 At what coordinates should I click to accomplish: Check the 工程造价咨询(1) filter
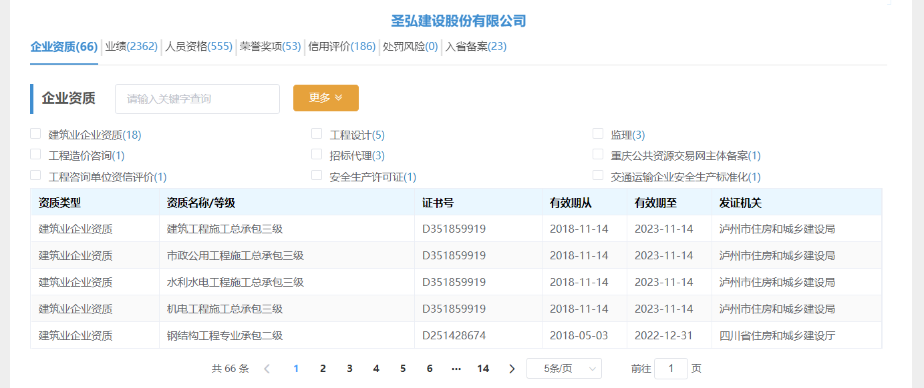tap(36, 154)
